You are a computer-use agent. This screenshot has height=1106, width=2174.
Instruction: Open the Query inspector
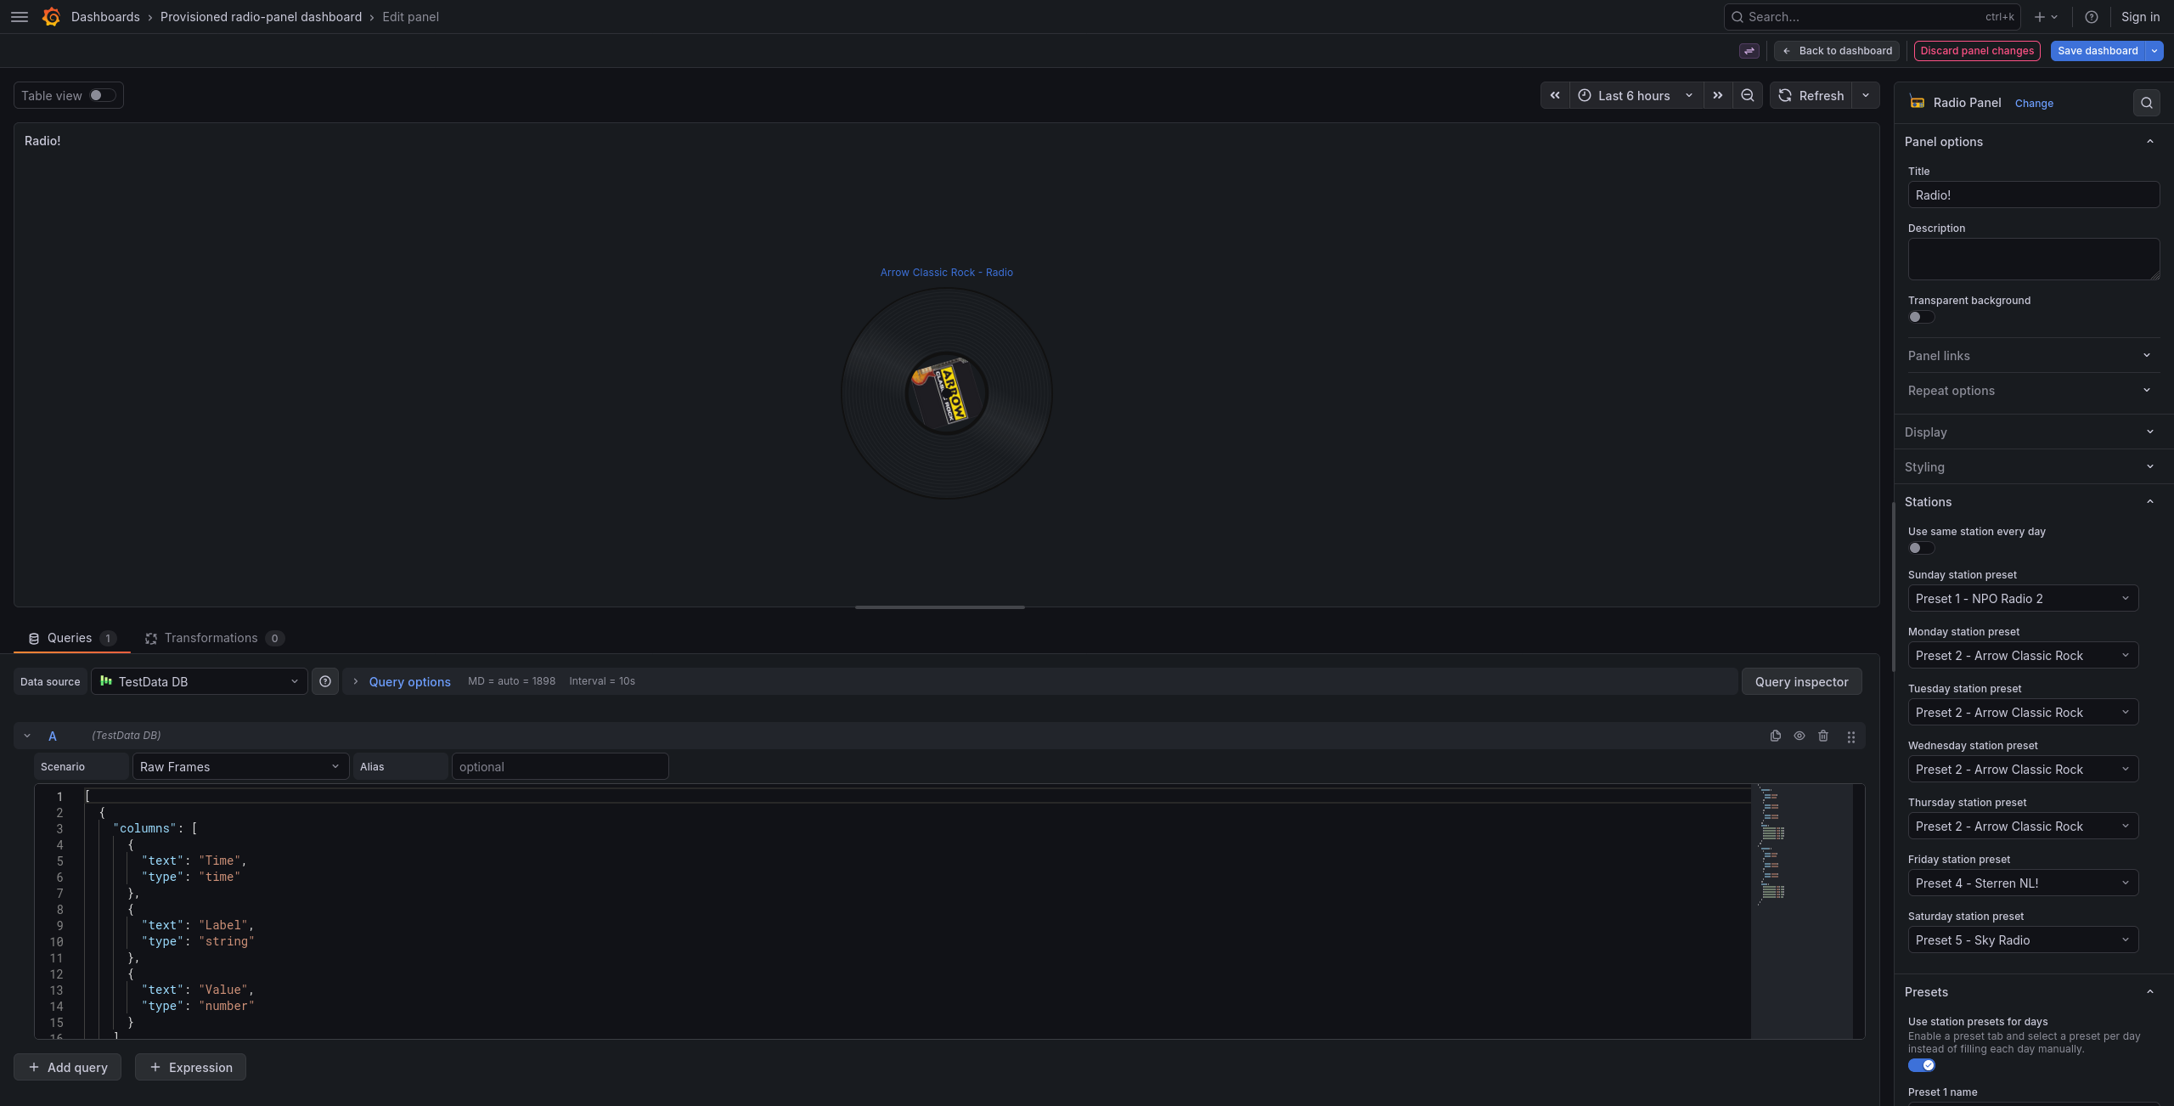click(x=1802, y=680)
